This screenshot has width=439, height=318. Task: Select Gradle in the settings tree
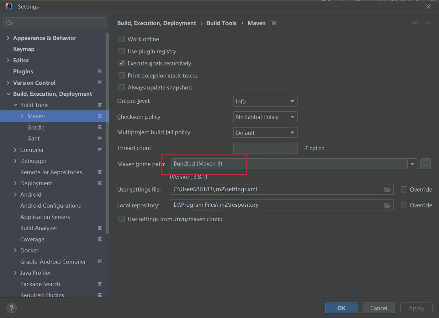click(36, 127)
